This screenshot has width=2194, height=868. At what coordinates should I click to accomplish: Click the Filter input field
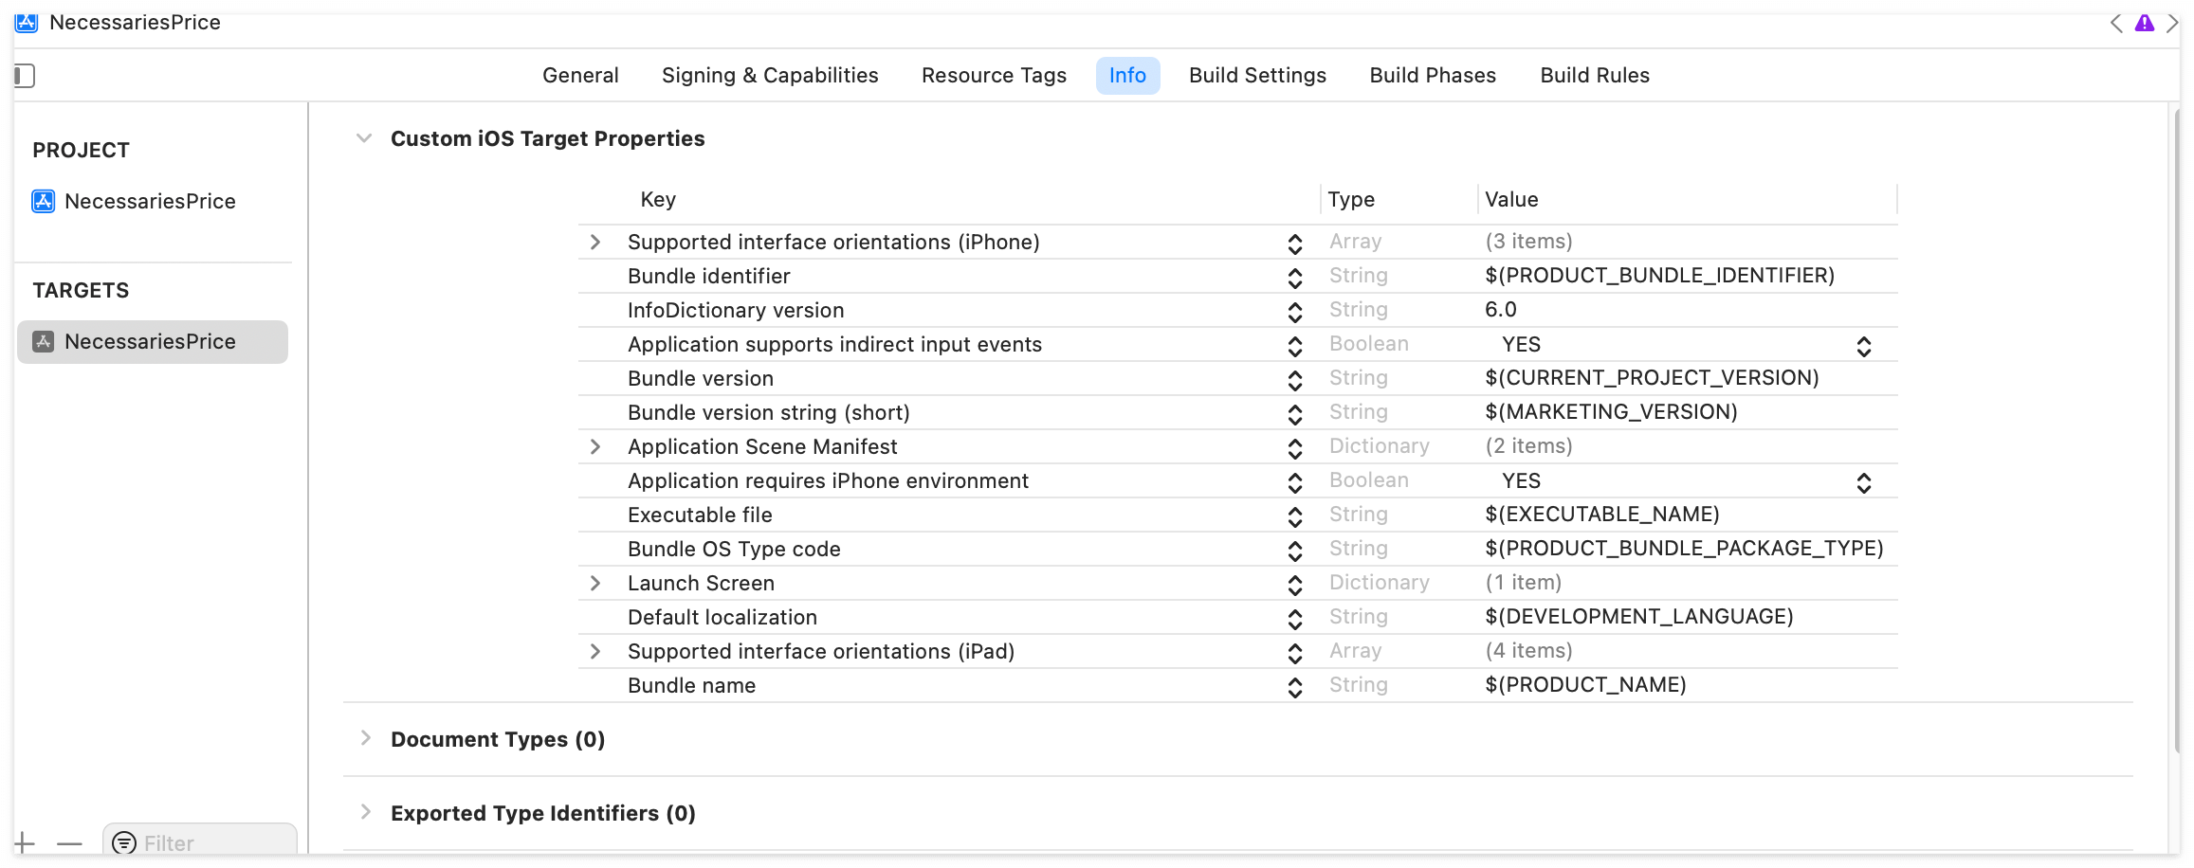pyautogui.click(x=213, y=842)
